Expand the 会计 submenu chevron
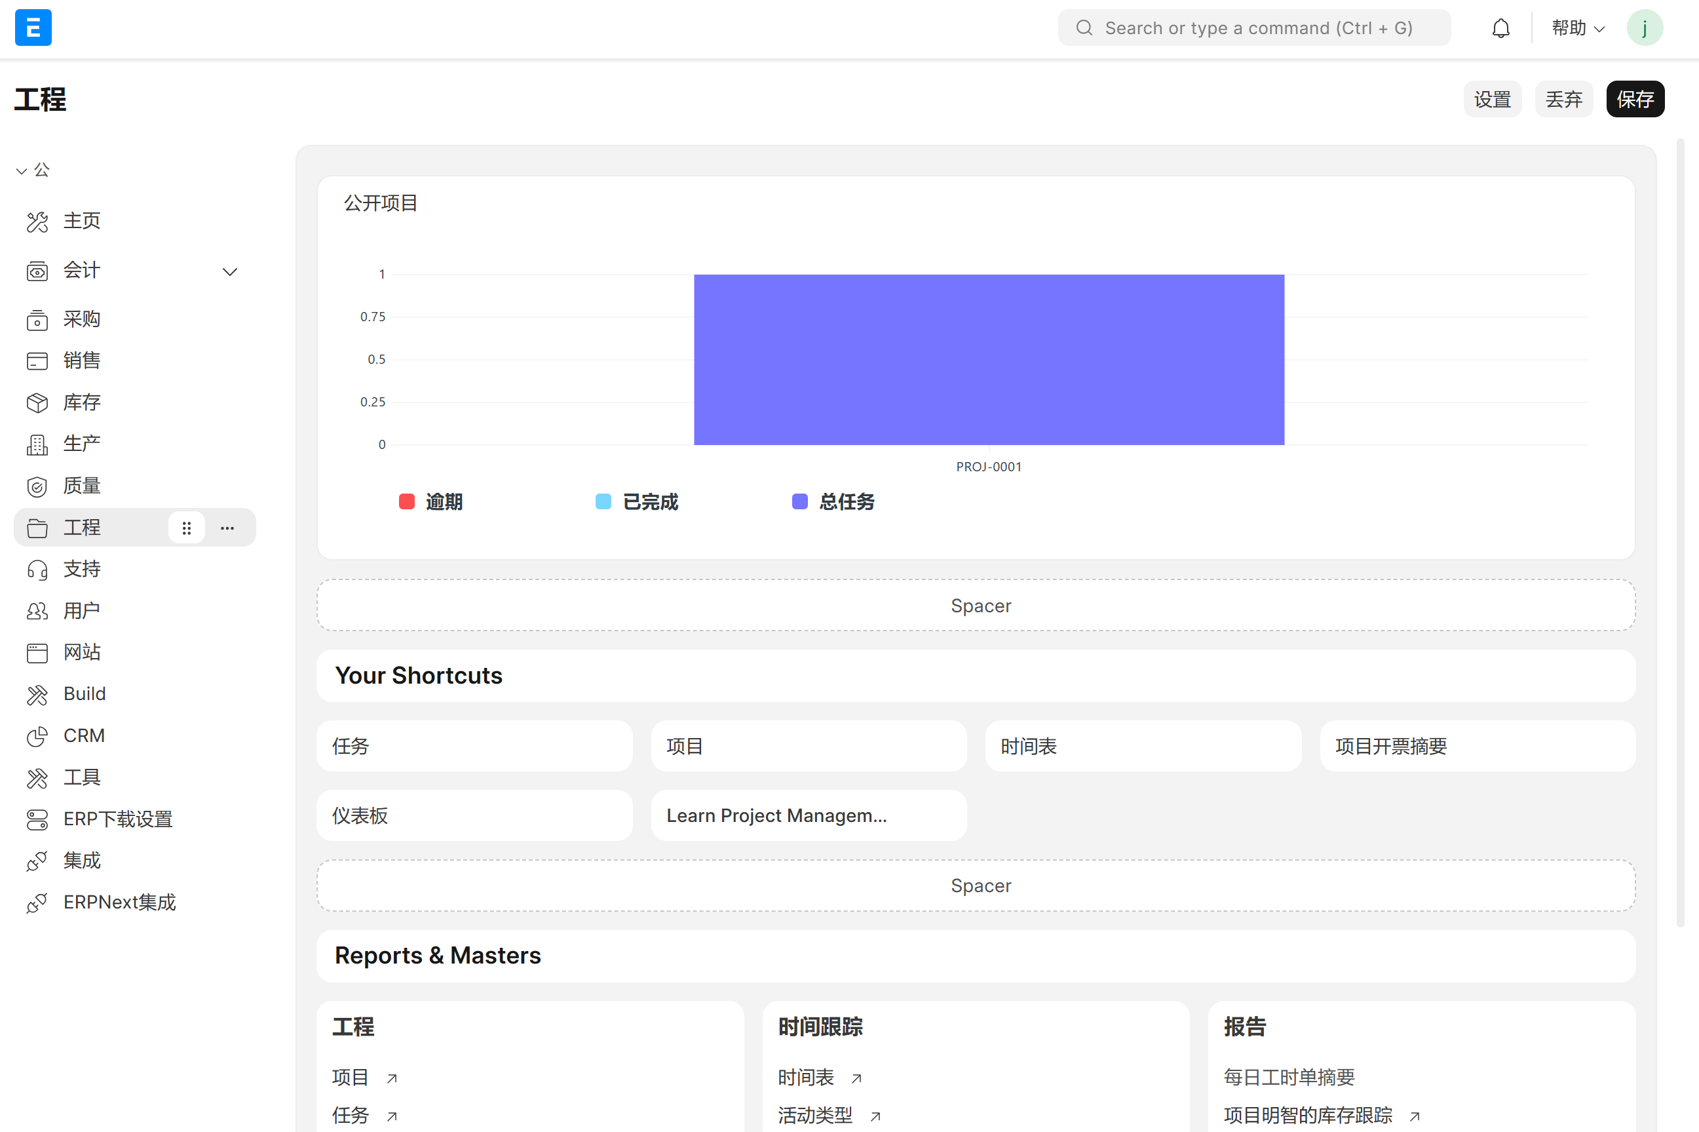Image resolution: width=1699 pixels, height=1132 pixels. pyautogui.click(x=229, y=271)
